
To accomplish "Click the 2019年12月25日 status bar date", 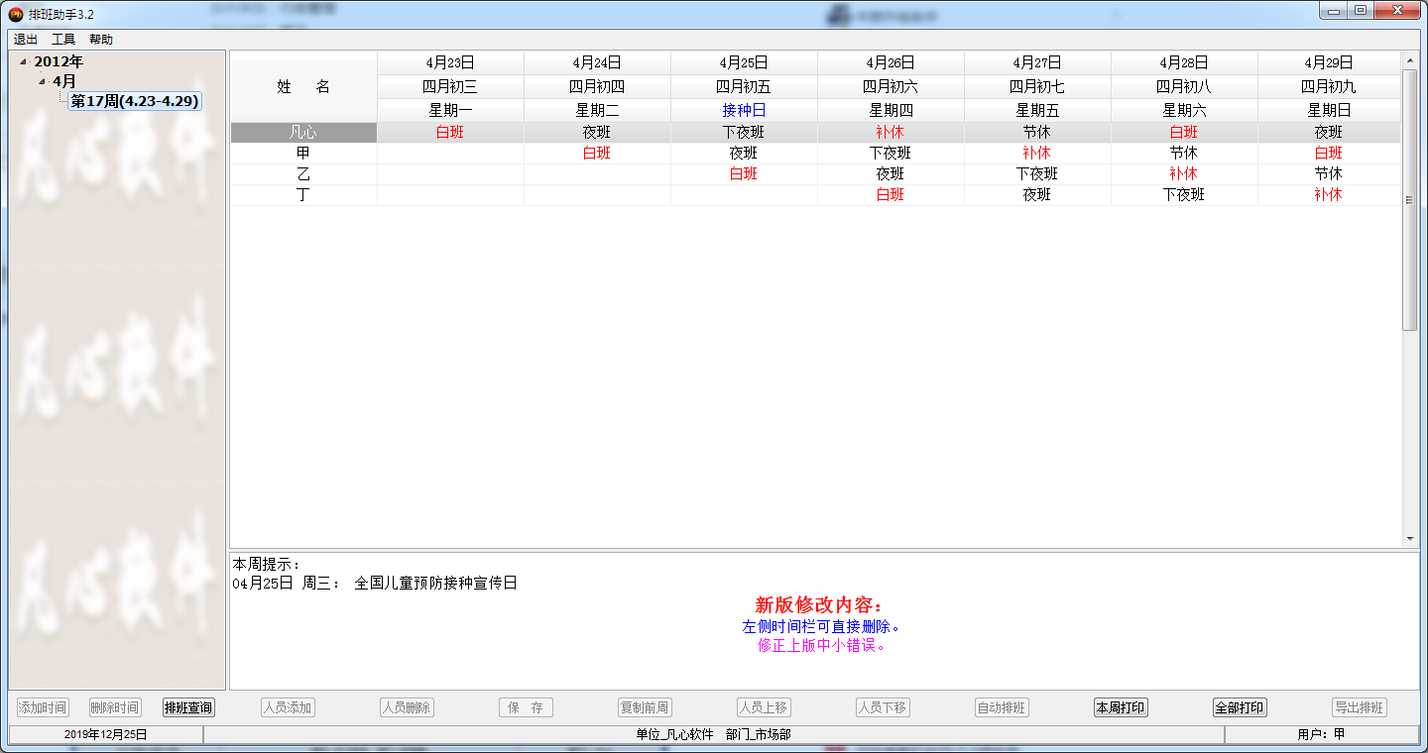I will (105, 734).
